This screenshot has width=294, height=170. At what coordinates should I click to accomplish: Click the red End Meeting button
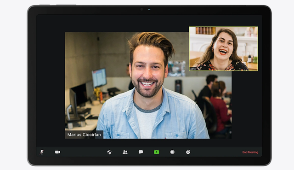[x=250, y=152]
